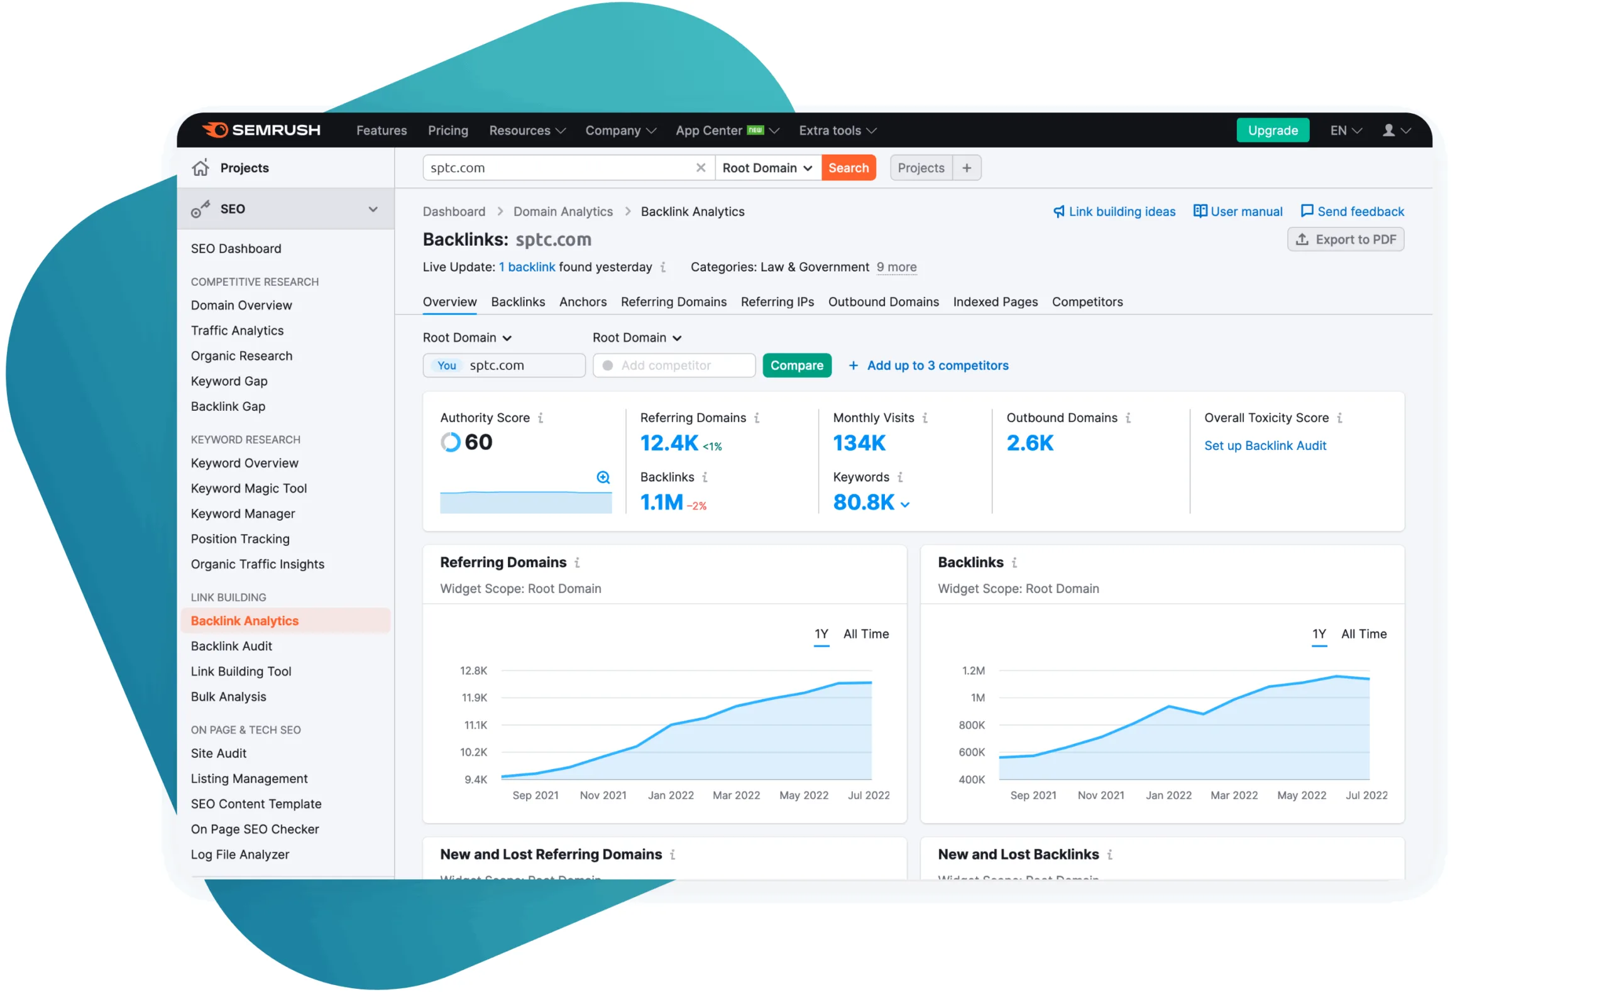Show info for Referring Domains chart widget
The image size is (1609, 992).
click(x=578, y=562)
